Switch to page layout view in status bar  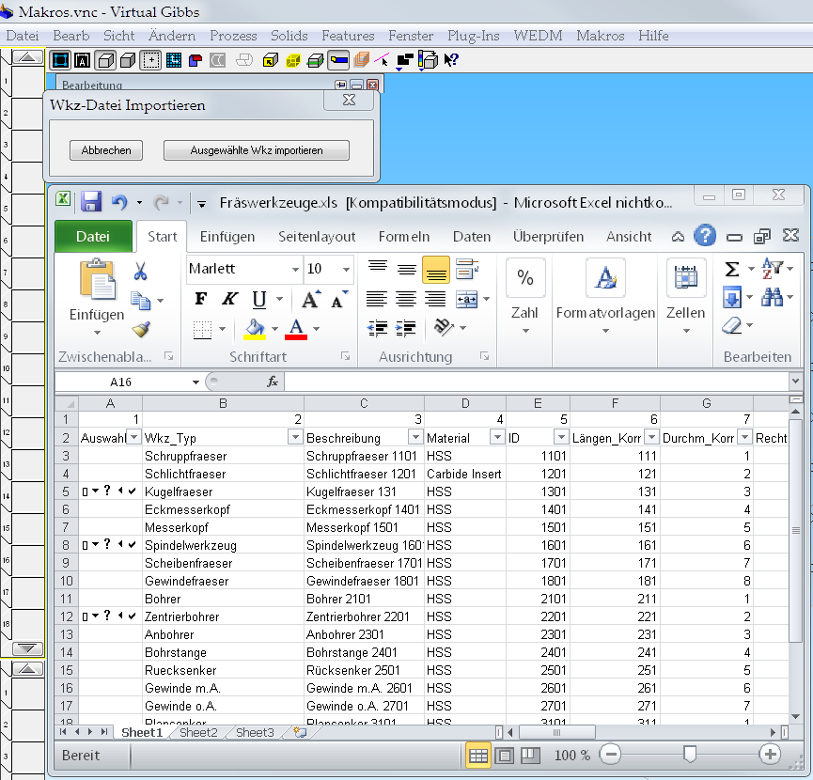tap(504, 756)
